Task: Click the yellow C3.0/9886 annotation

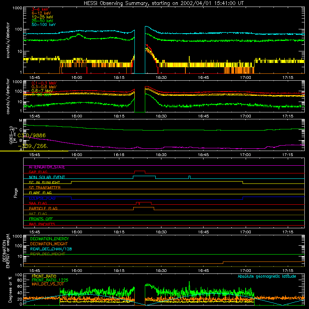Action: pos(32,136)
